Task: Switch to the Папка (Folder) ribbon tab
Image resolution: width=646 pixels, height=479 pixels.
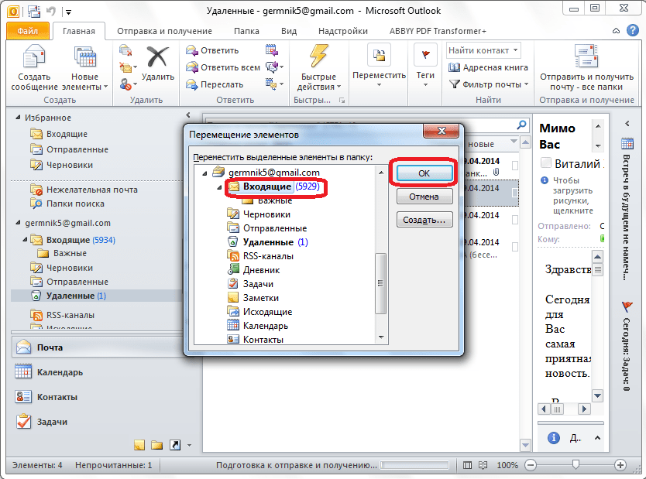Action: click(246, 31)
